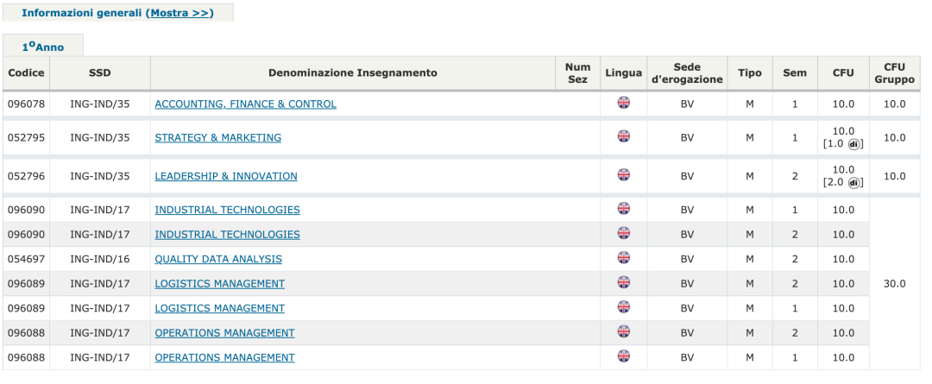The image size is (932, 384).
Task: Click flag icon for Industrial Technologies semester 2
Action: [624, 232]
